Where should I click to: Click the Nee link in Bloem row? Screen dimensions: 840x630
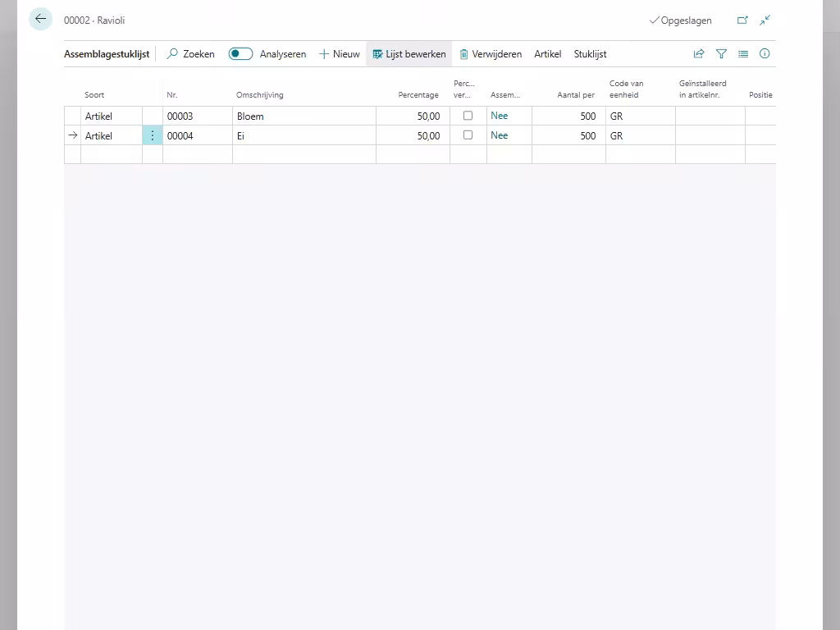[499, 116]
